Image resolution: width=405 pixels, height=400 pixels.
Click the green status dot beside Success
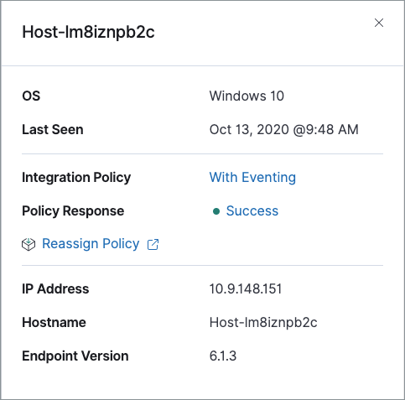pos(216,211)
